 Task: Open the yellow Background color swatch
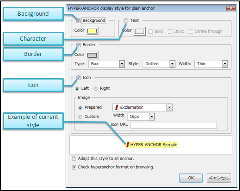(x=92, y=31)
